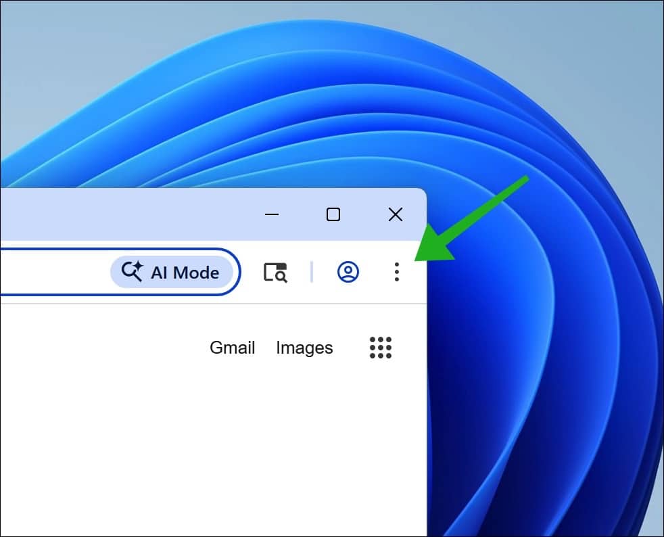664x537 pixels.
Task: Close the Chrome browser window
Action: (395, 214)
